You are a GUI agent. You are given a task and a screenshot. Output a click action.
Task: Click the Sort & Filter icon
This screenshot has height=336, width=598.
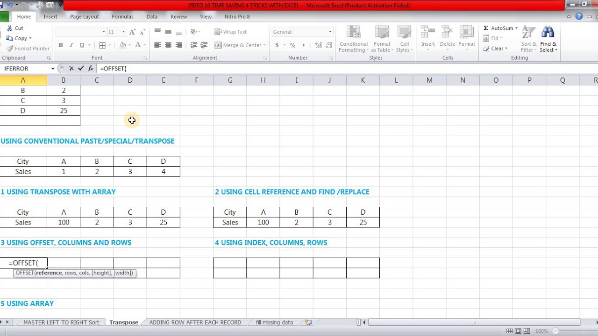pos(528,32)
